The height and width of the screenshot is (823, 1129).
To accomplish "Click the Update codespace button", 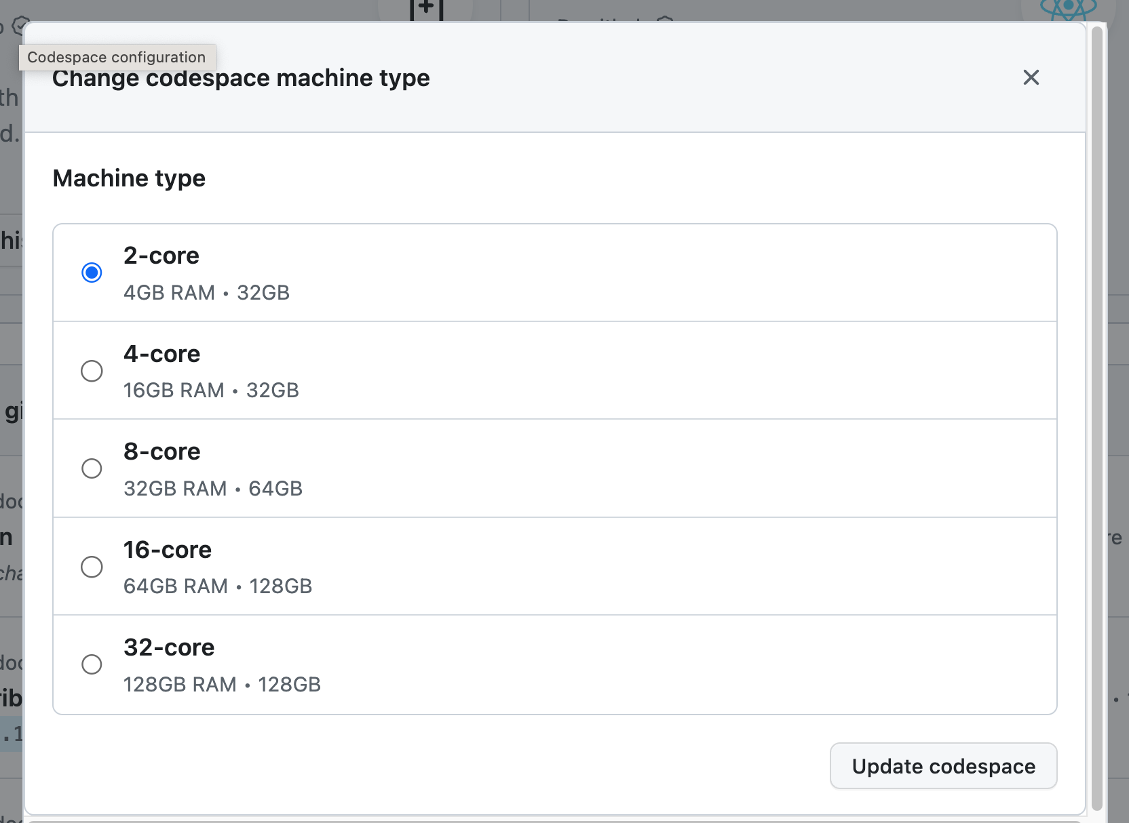I will (943, 766).
